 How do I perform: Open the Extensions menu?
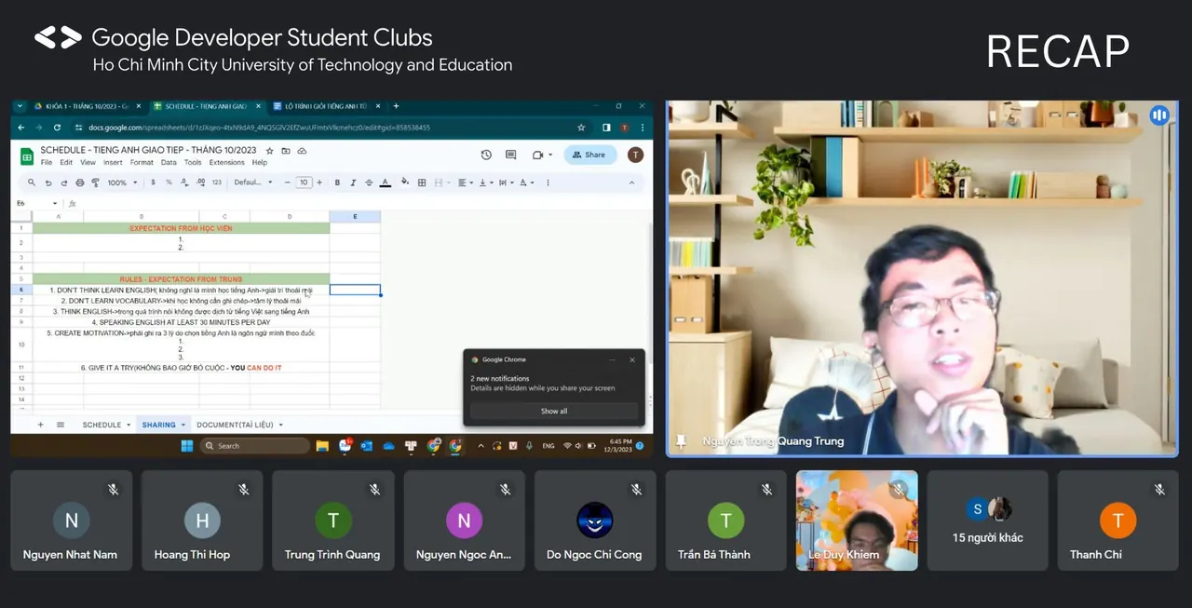[227, 163]
